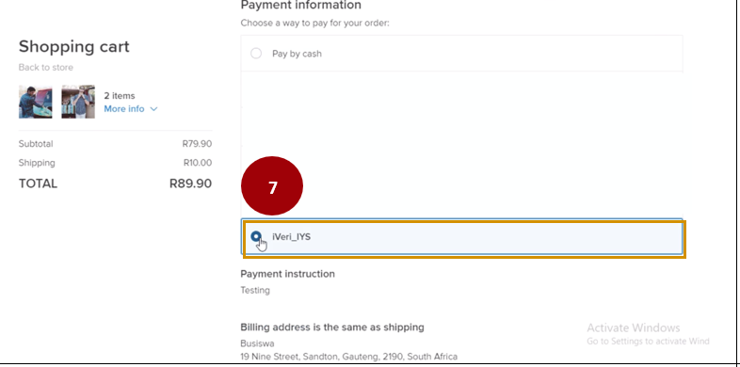Open the More info link
Screen dimensions: 740x367
[124, 109]
